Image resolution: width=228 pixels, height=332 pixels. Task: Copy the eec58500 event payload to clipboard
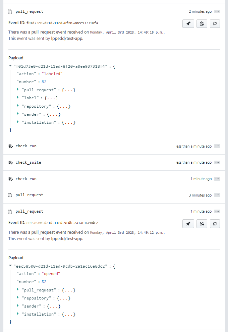202,223
